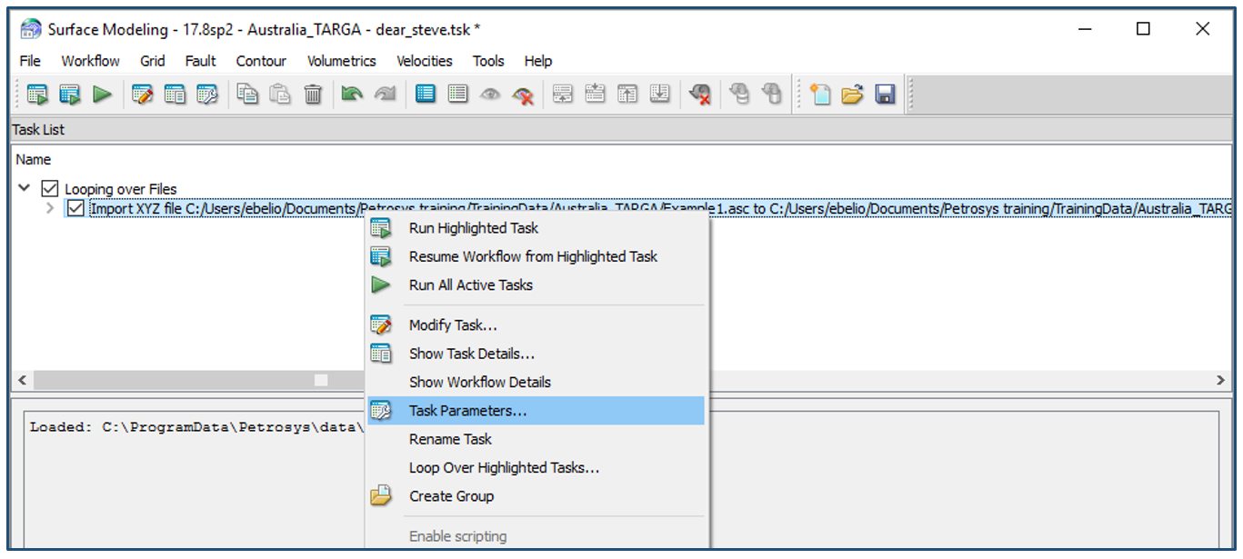Screen dimensions: 1243x559
Task: Collapse the Looping over Files group
Action: 24,189
